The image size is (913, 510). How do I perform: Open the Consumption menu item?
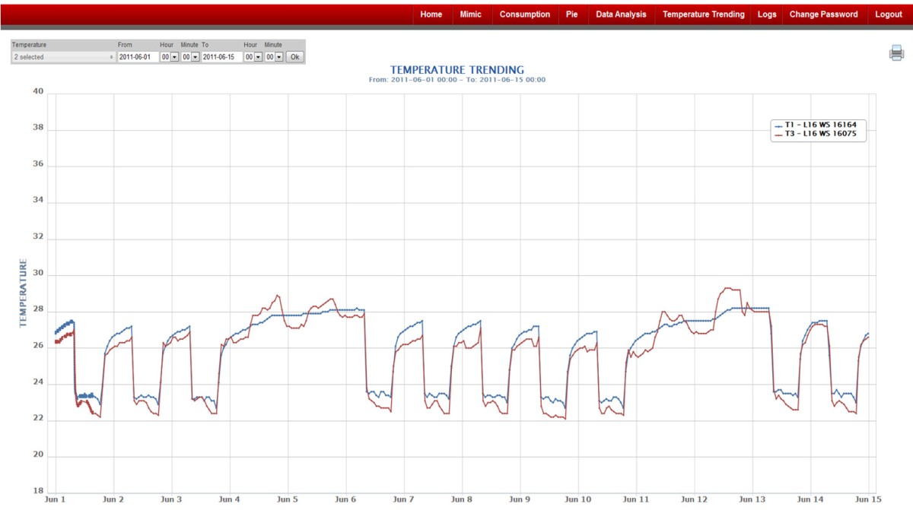click(x=525, y=14)
